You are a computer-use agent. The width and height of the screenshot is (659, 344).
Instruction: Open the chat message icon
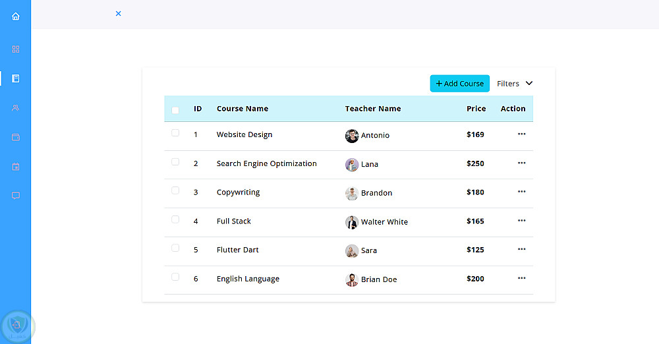(x=16, y=196)
